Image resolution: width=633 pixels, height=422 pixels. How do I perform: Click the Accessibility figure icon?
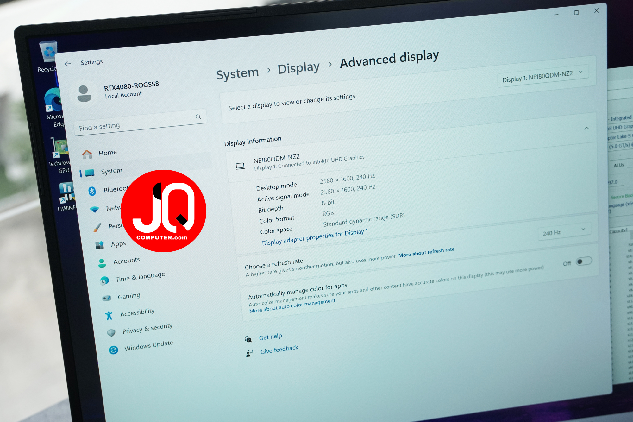point(109,315)
